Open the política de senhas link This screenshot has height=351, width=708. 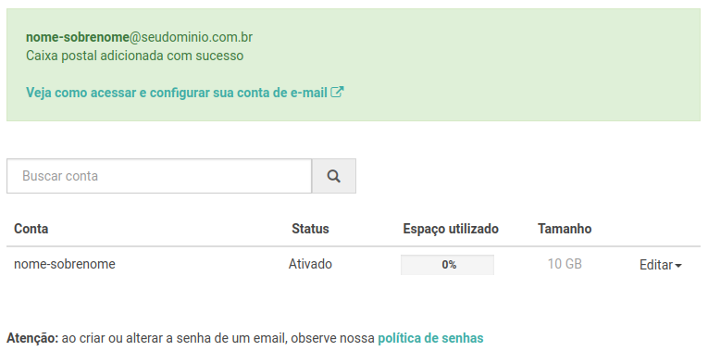430,338
